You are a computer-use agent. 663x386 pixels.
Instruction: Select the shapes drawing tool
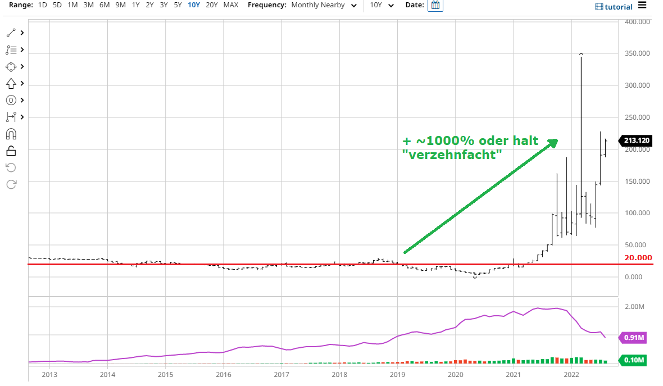[11, 67]
